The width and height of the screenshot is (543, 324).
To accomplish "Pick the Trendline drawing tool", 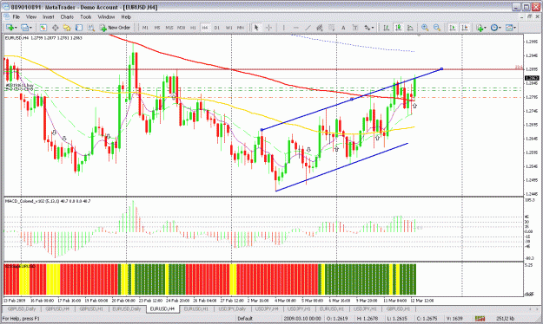I will click(308, 28).
